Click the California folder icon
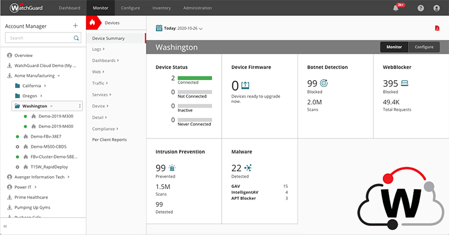This screenshot has height=235, width=449. 17,86
